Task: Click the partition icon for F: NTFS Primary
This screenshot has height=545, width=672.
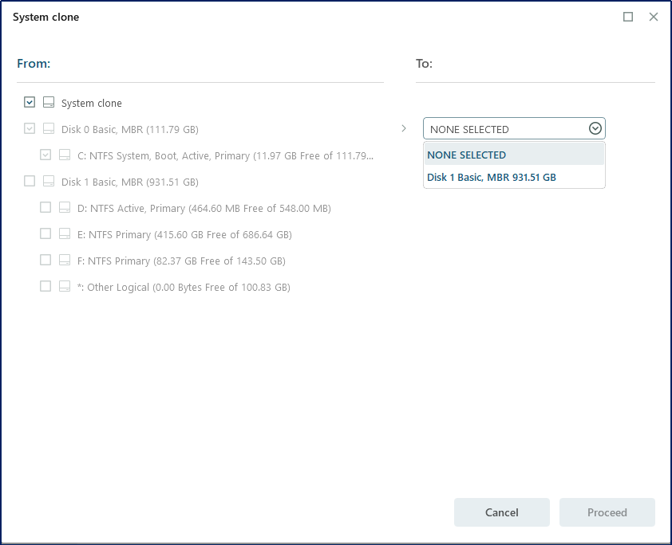Action: pos(65,260)
